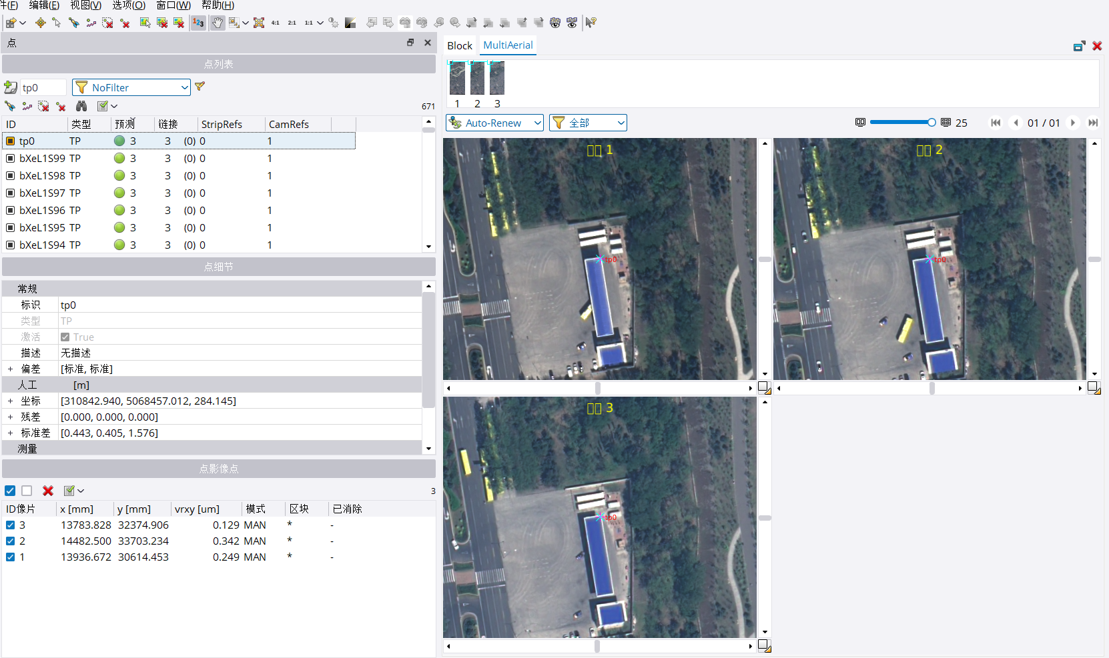The width and height of the screenshot is (1109, 658).
Task: Select point row bXeL1S97
Action: (x=179, y=193)
